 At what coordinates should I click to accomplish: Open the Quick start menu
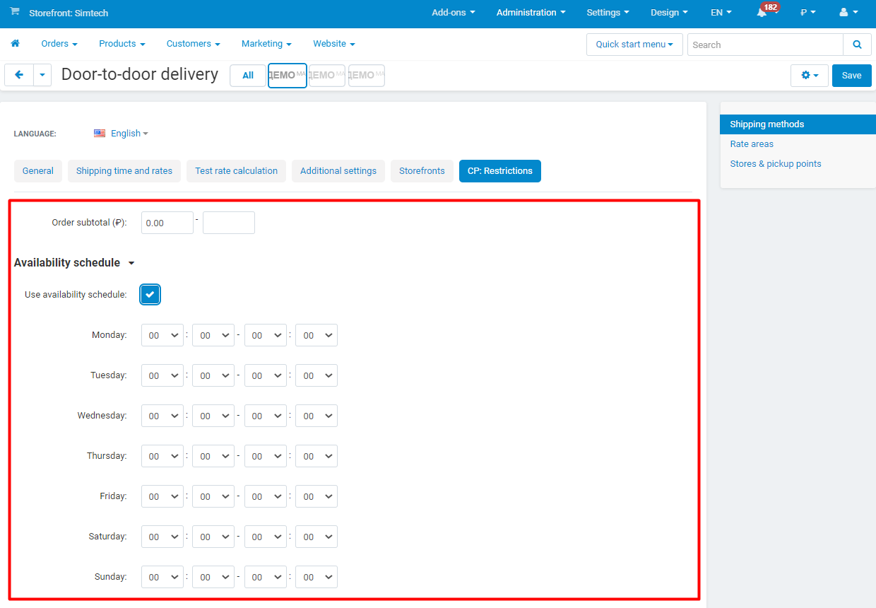point(634,45)
